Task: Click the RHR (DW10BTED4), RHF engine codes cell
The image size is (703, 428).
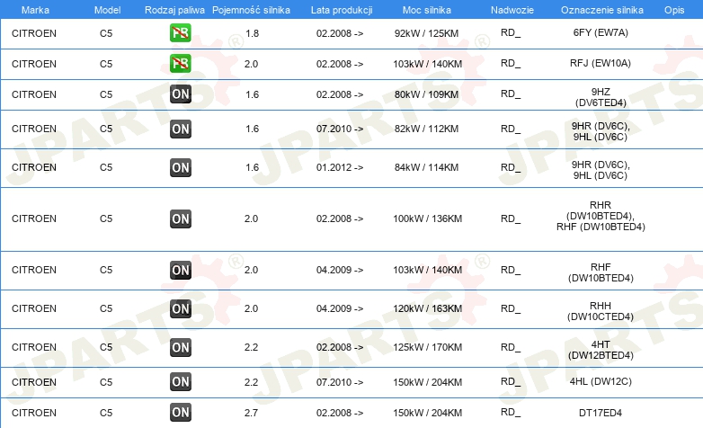Action: coord(601,216)
